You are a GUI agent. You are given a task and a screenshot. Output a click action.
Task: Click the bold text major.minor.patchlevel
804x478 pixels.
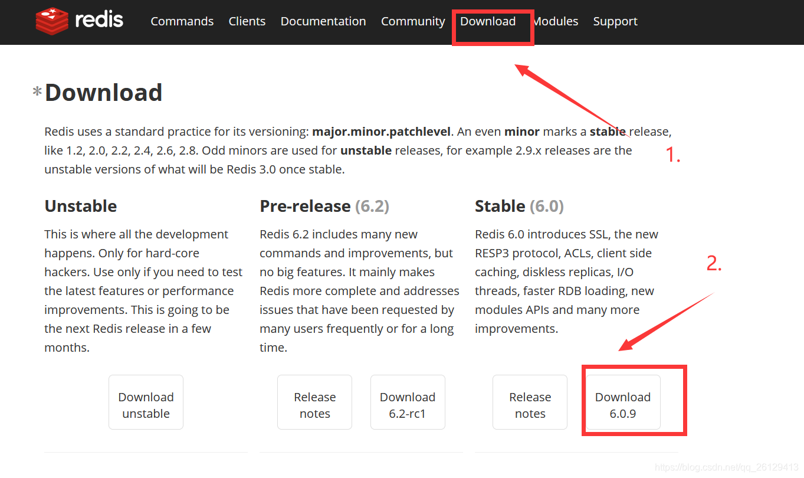click(382, 132)
